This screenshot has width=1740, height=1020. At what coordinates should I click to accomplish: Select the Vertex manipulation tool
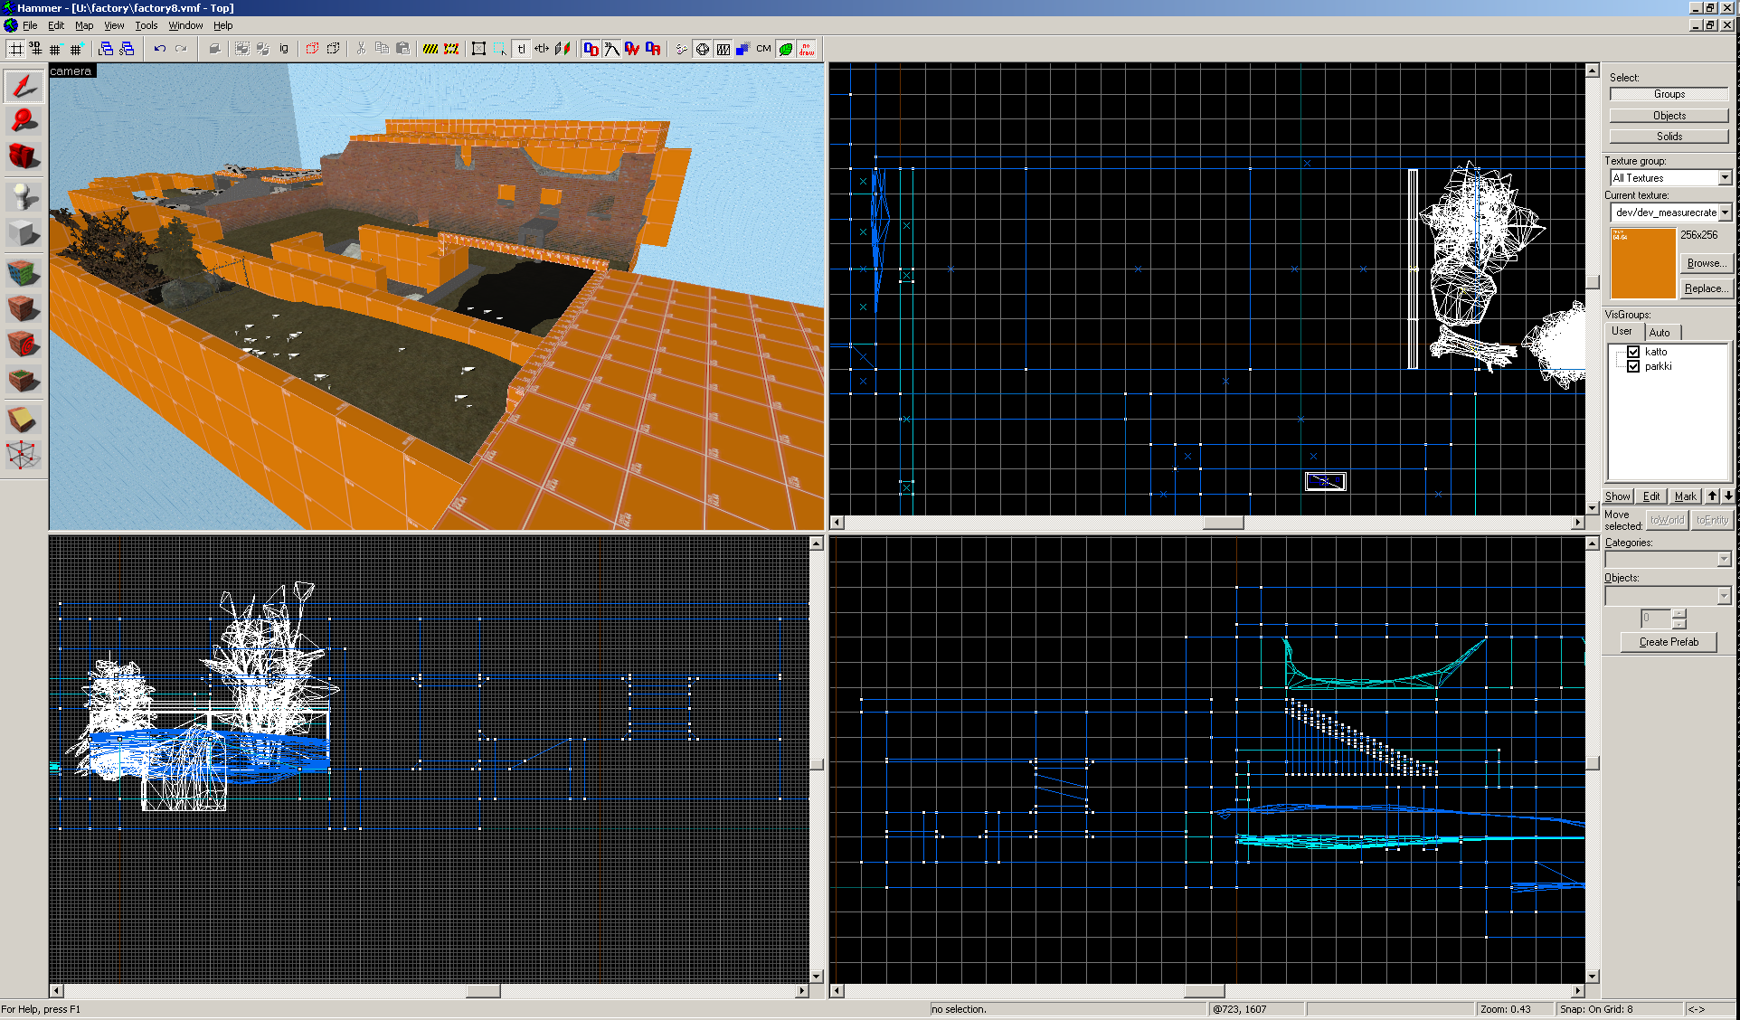coord(24,455)
